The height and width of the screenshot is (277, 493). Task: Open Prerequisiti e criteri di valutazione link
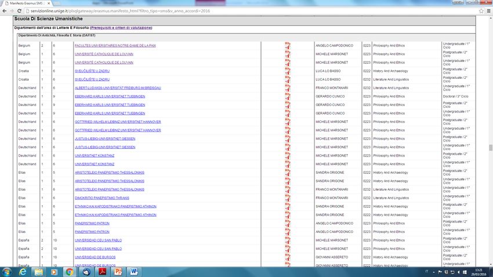tap(121, 28)
